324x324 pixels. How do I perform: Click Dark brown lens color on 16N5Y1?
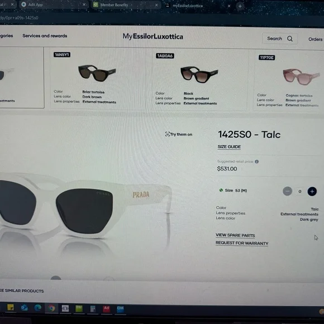pyautogui.click(x=92, y=97)
